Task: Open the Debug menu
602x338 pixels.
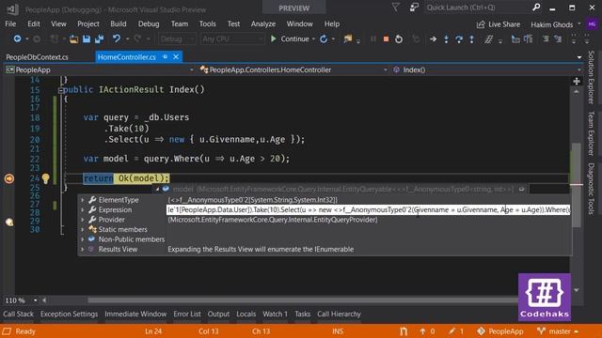Action: click(x=149, y=23)
